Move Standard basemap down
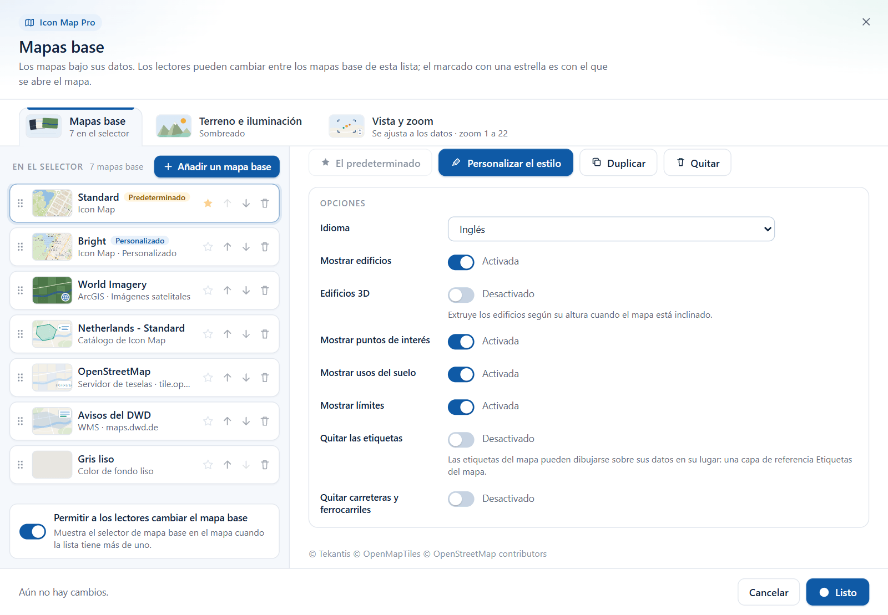The height and width of the screenshot is (615, 888). click(x=246, y=203)
